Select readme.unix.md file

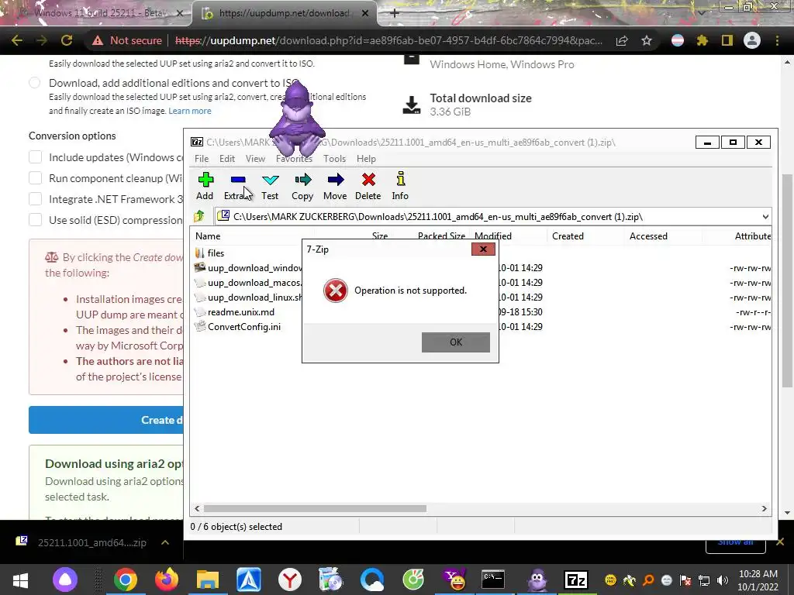(x=234, y=312)
